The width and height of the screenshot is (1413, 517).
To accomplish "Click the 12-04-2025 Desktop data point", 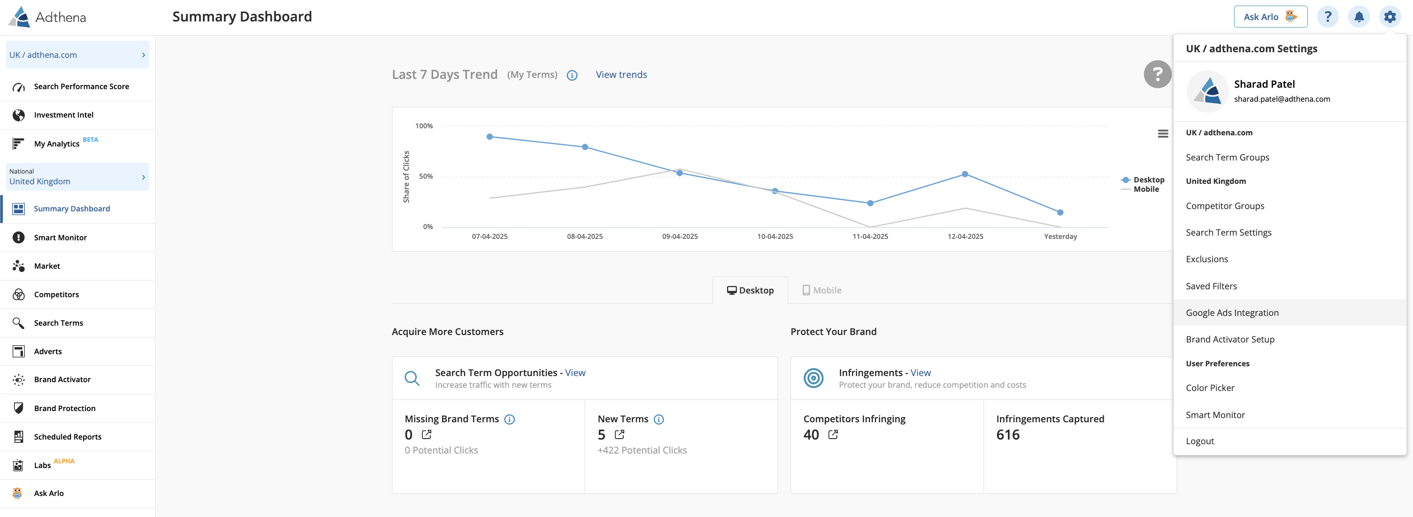I will [964, 175].
